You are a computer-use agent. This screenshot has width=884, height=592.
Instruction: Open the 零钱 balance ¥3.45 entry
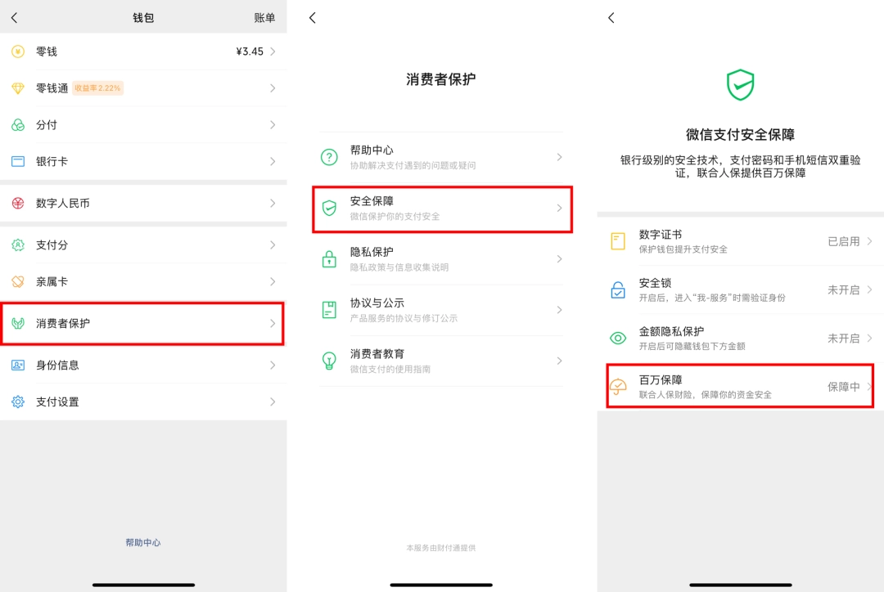click(x=143, y=52)
